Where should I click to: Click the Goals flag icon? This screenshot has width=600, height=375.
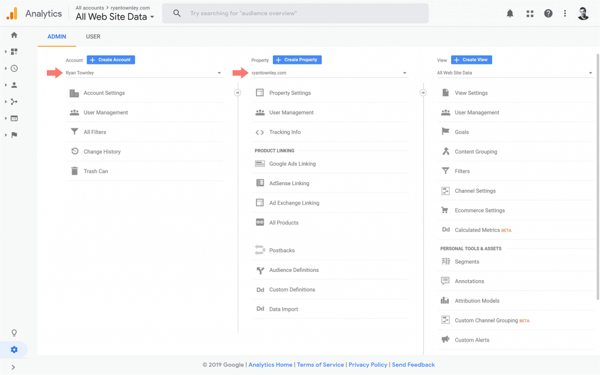[445, 132]
